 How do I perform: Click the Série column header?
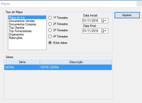click(x=22, y=62)
